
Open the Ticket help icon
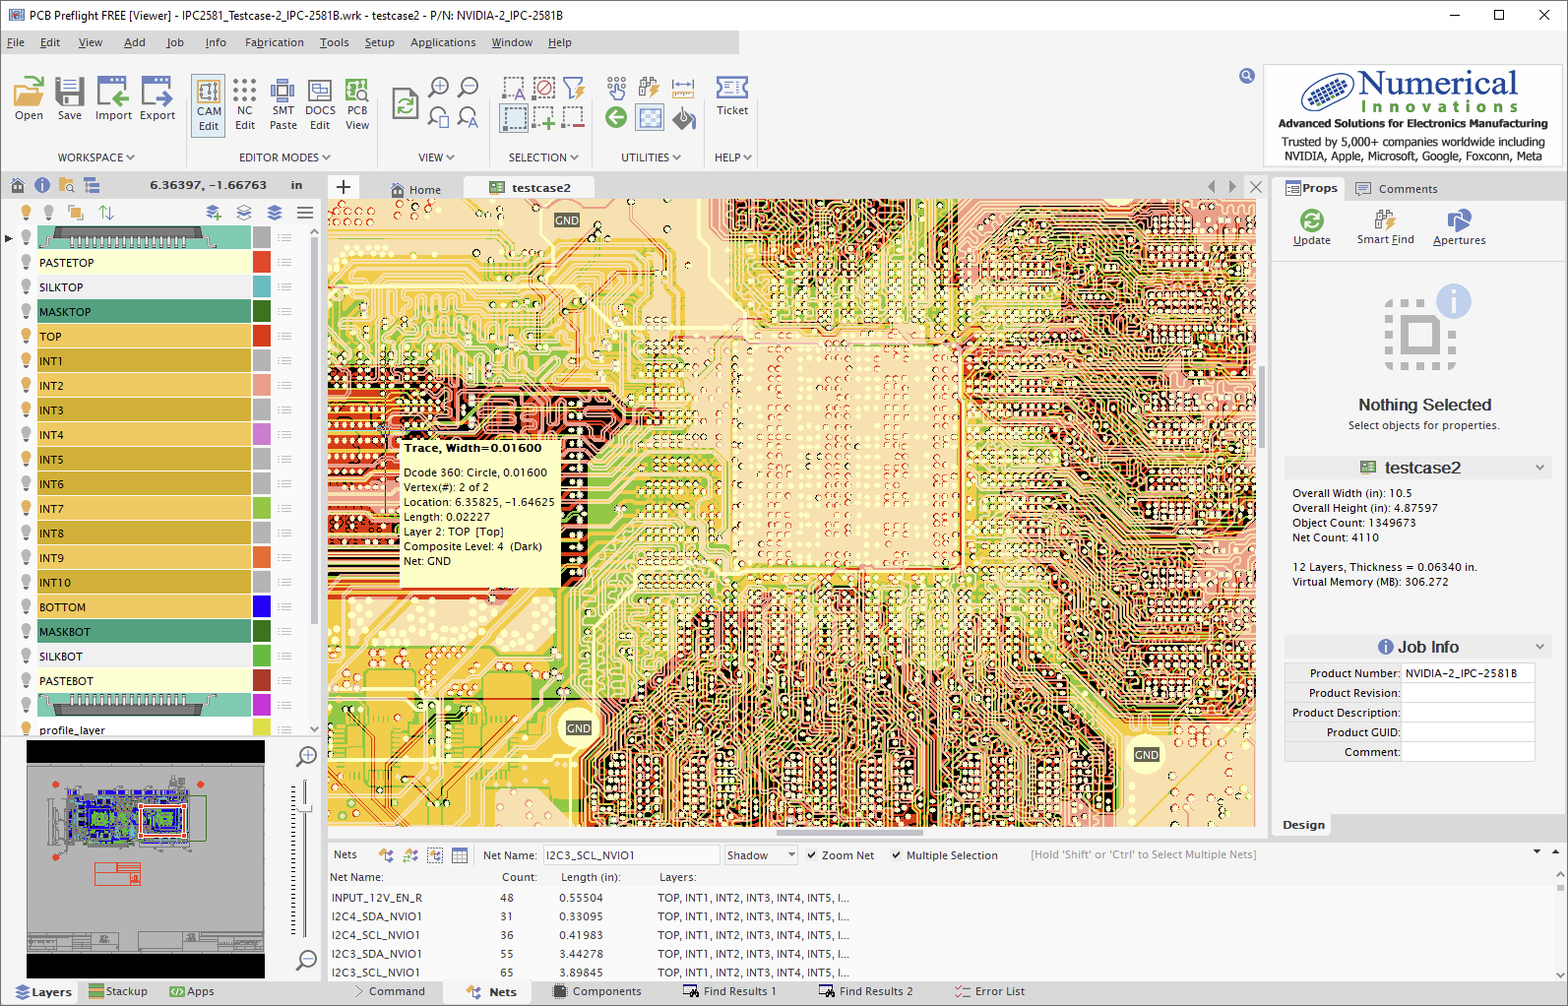click(732, 96)
